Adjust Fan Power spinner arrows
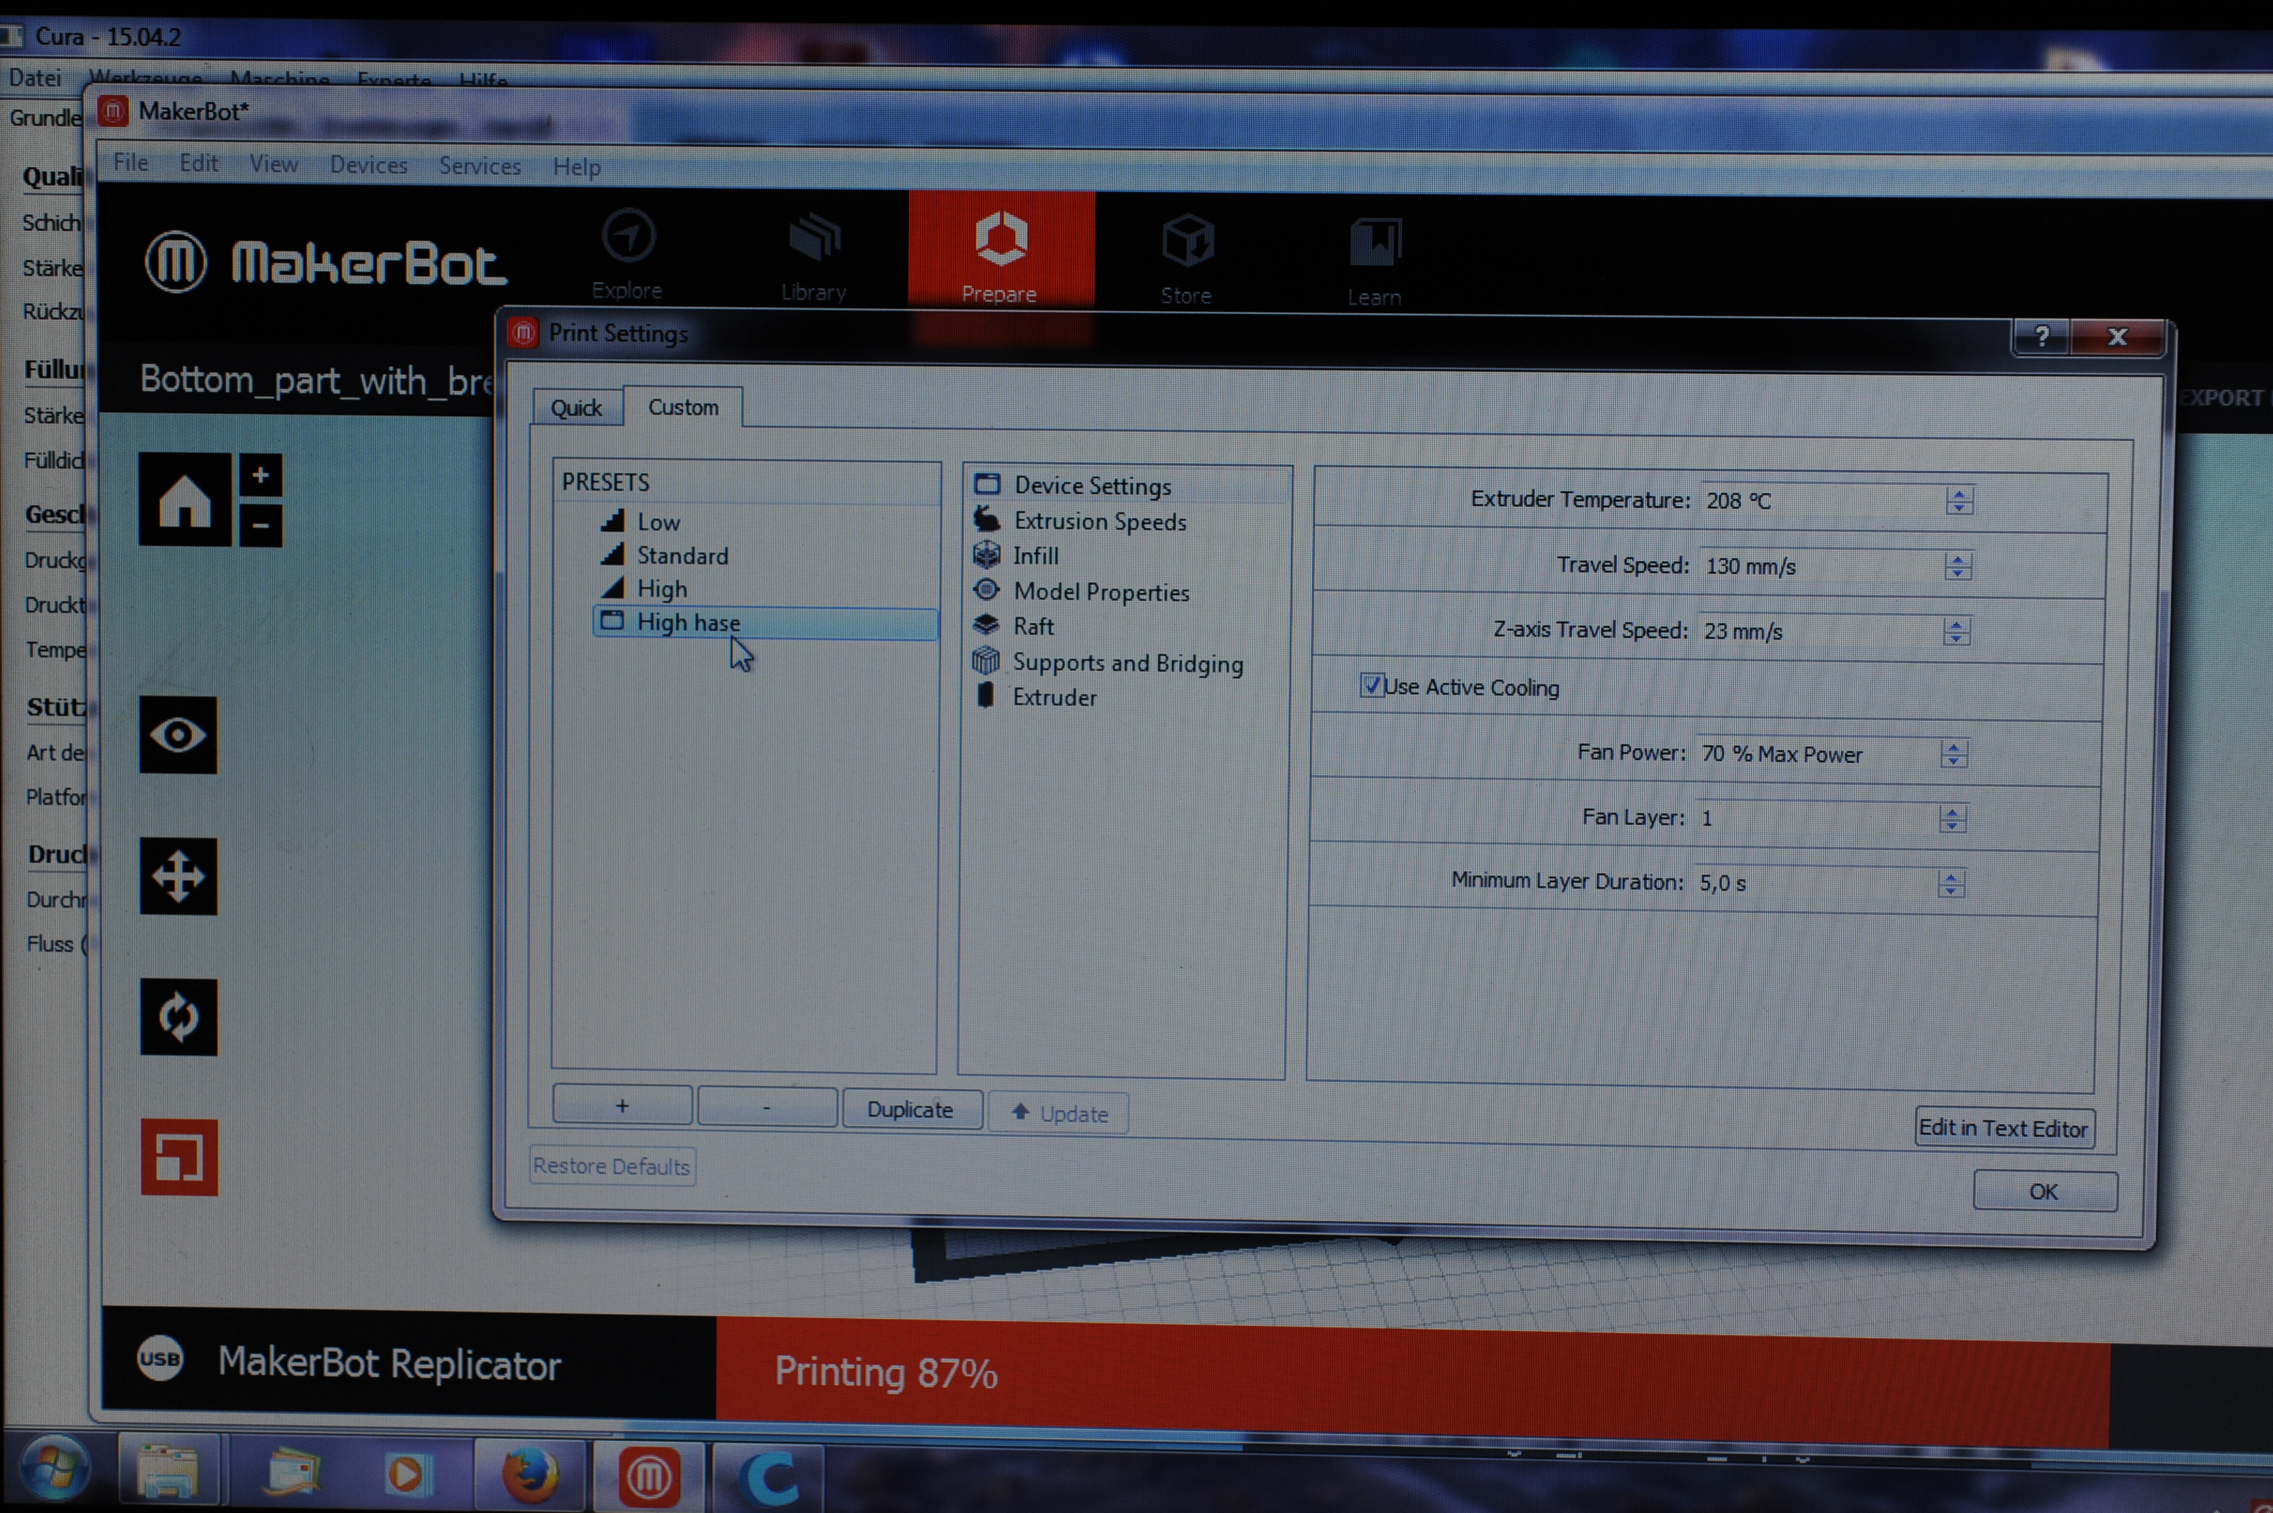 [1955, 754]
